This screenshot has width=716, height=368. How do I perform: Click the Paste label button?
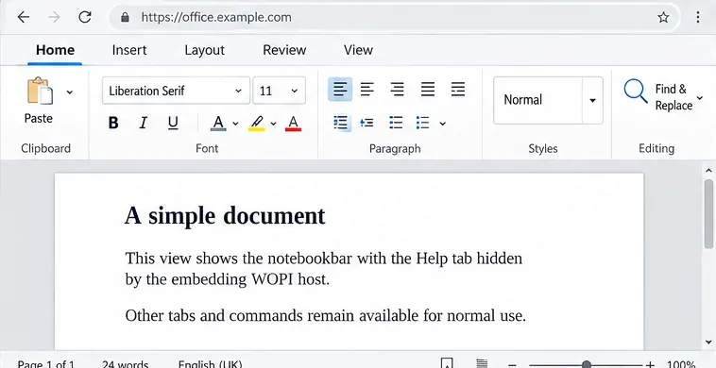click(x=39, y=119)
